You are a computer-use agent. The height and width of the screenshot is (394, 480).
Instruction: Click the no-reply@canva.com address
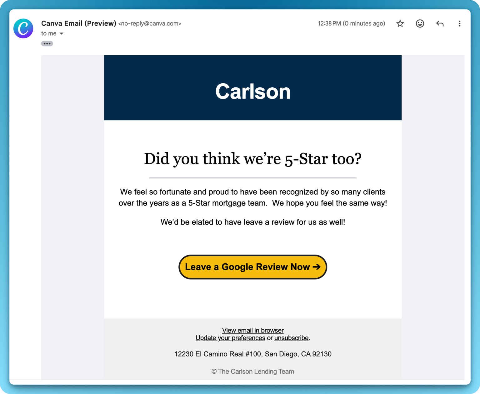pos(150,24)
